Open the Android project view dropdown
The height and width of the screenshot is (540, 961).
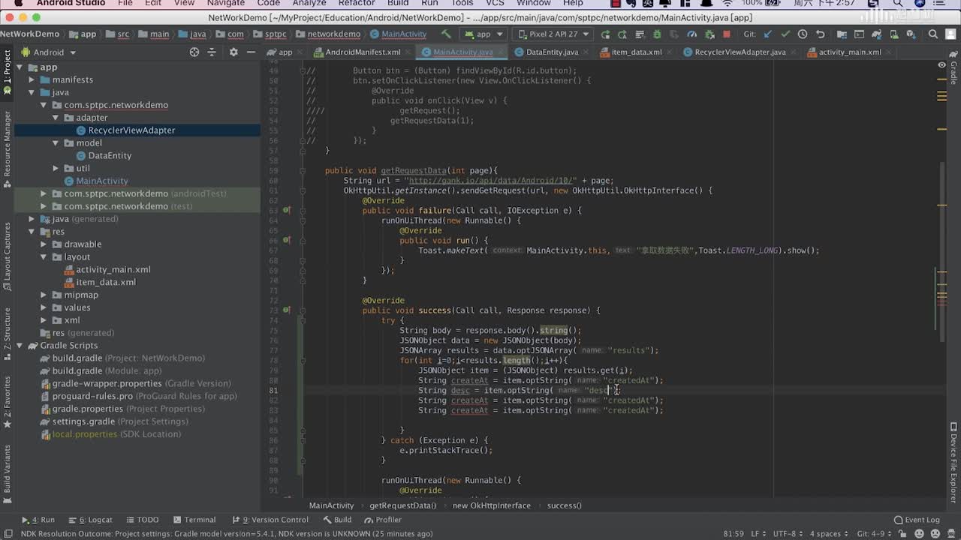(x=49, y=52)
